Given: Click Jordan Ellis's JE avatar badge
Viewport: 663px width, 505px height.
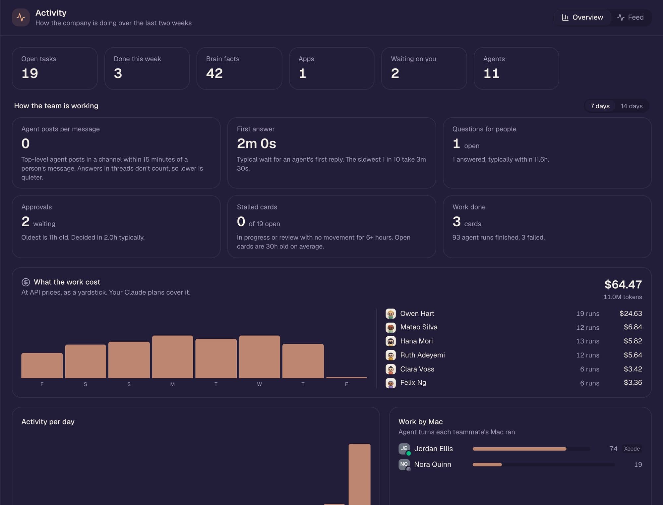Looking at the screenshot, I should [x=404, y=449].
